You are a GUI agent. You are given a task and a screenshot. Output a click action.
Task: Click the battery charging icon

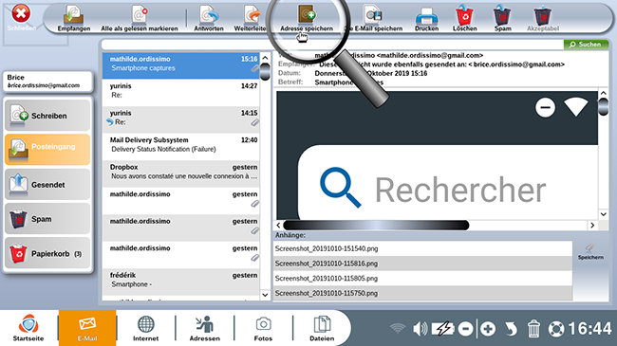443,328
